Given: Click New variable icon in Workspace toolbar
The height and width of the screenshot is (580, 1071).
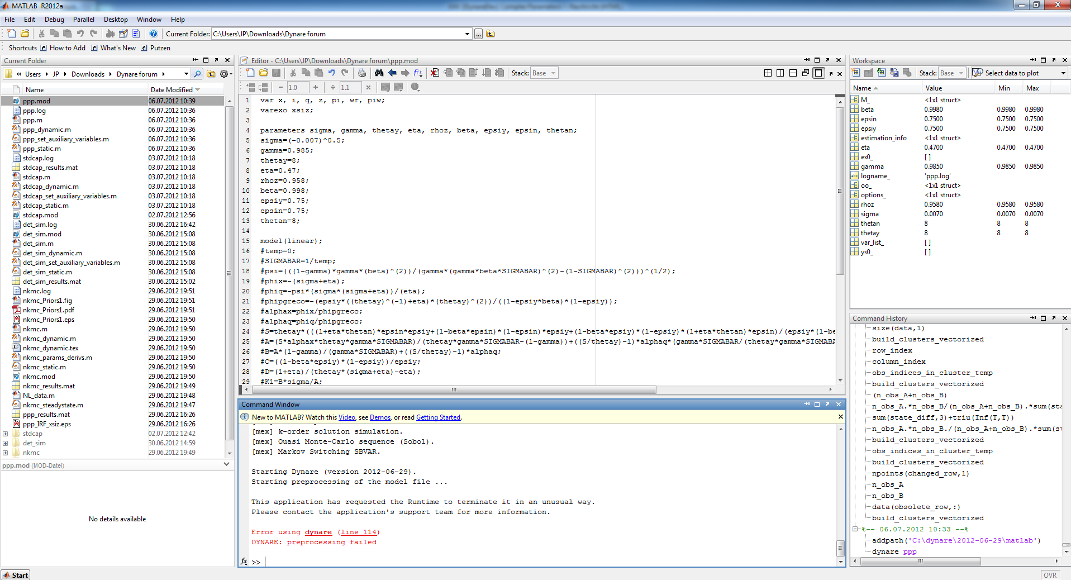Looking at the screenshot, I should click(856, 73).
